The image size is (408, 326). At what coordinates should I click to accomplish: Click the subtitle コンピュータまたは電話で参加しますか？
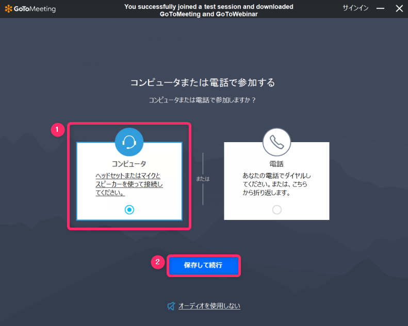pos(202,100)
